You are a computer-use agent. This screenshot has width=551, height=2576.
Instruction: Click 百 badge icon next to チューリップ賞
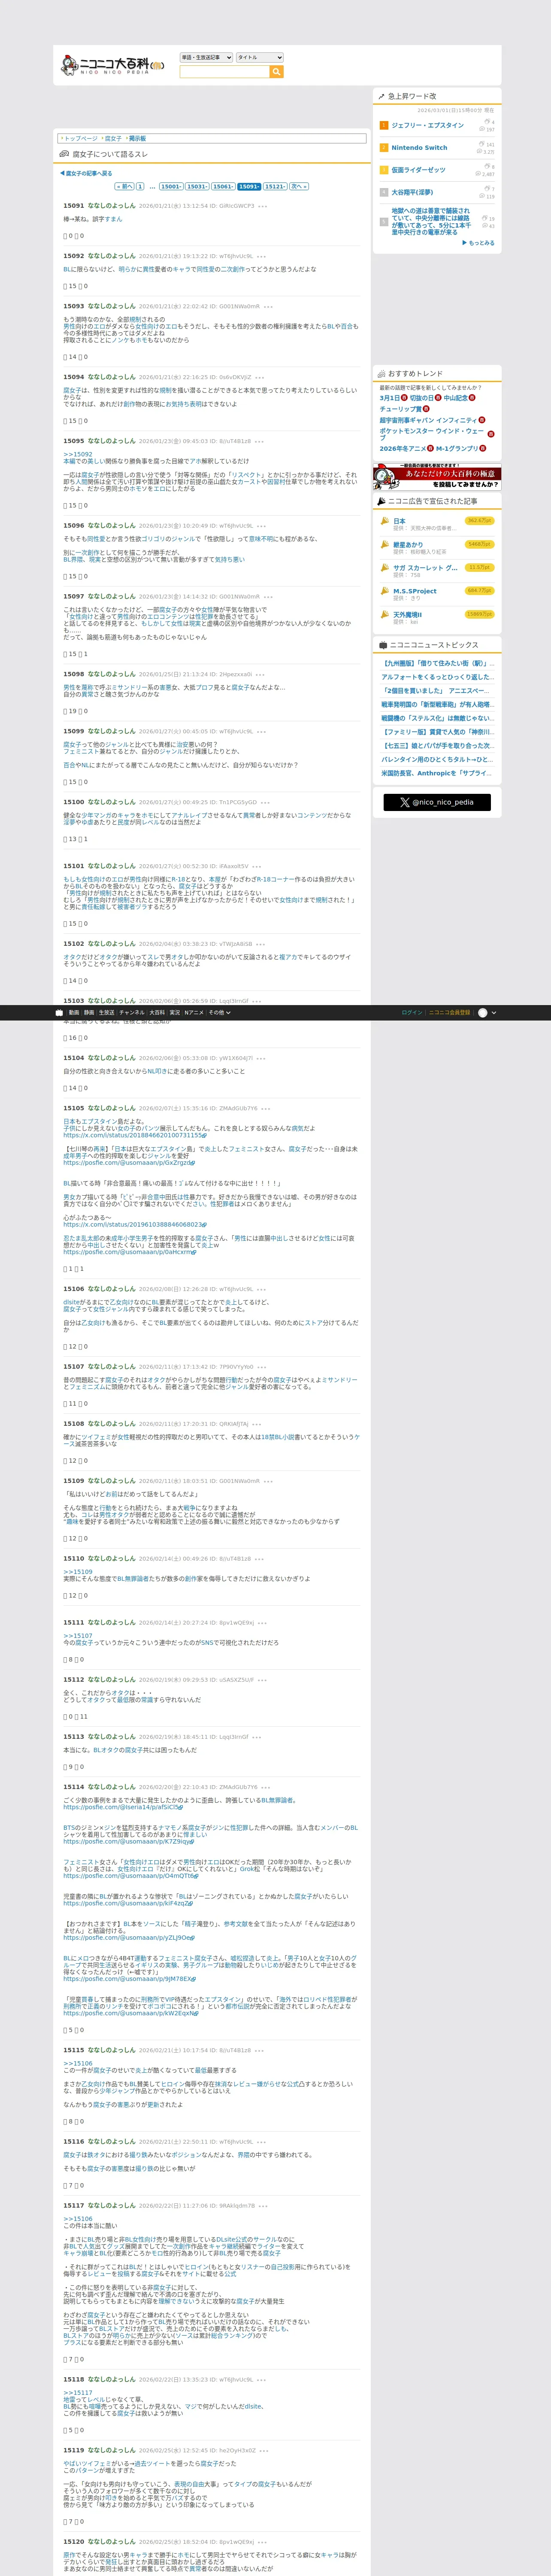coord(426,409)
